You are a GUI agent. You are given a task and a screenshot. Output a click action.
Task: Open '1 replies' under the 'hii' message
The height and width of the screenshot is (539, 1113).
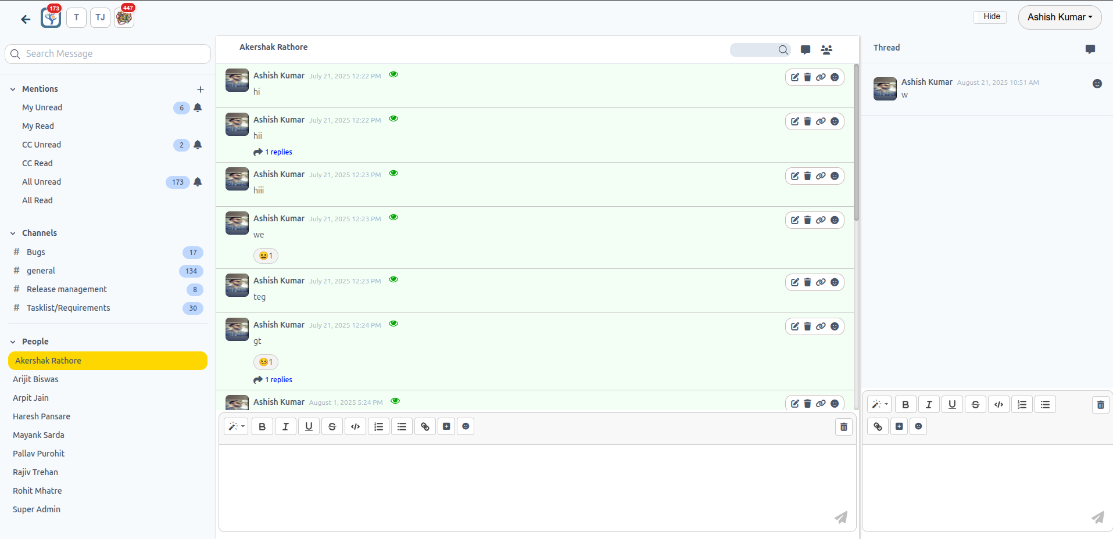click(x=278, y=152)
